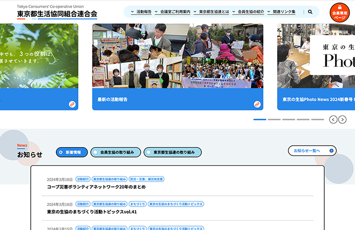
Task: Jump to second carousel slide indicator
Action: pyautogui.click(x=274, y=120)
